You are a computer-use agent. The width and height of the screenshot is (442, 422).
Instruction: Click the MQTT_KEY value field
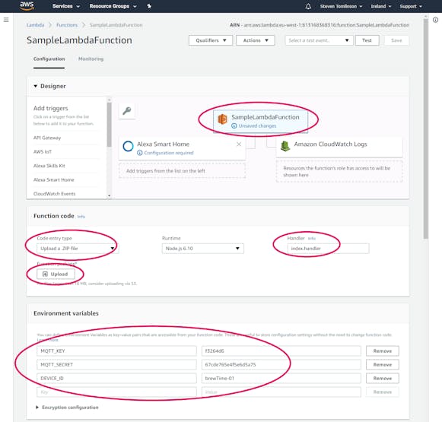pyautogui.click(x=281, y=351)
